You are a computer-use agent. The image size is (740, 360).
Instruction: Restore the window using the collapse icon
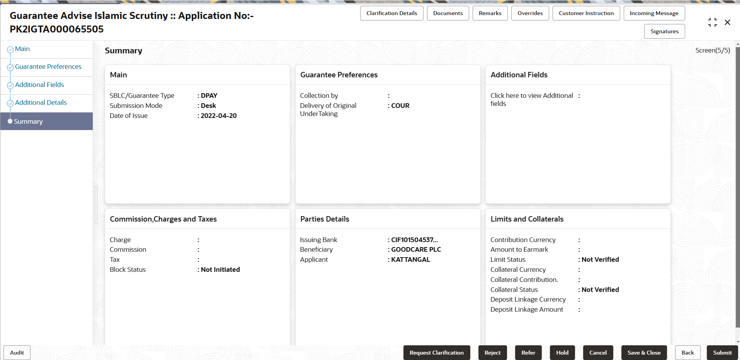[x=713, y=22]
